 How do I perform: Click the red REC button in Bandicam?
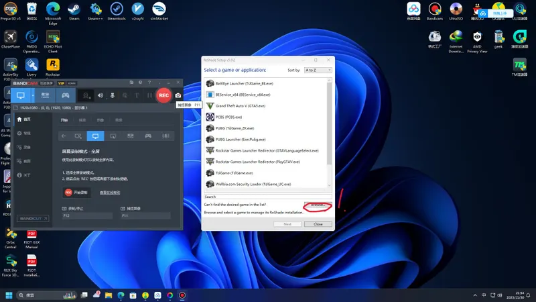pos(163,95)
